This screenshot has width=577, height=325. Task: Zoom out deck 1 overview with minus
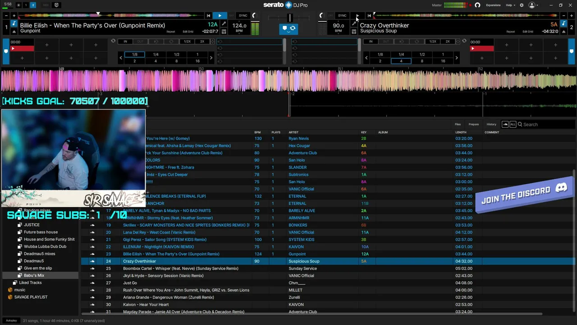point(6,16)
